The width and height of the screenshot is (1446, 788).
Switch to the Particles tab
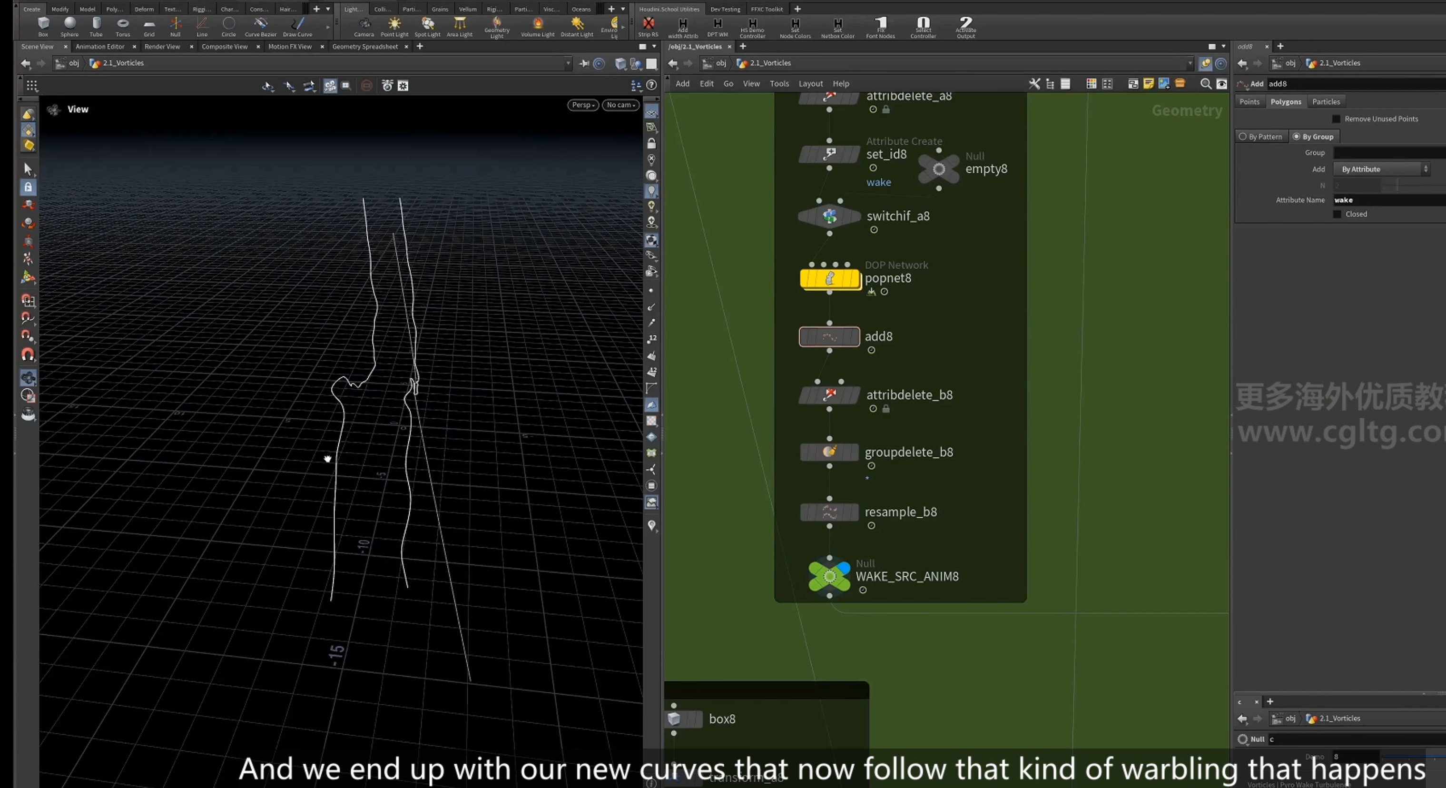tap(1326, 101)
